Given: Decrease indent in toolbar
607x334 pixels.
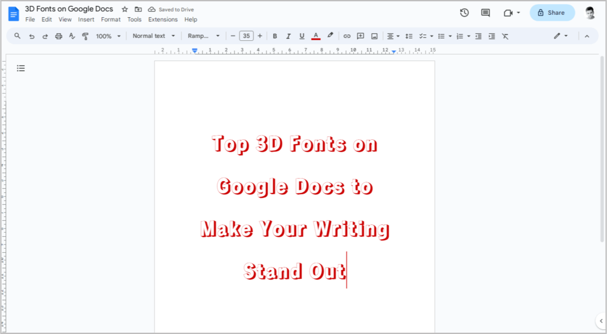Looking at the screenshot, I should 478,36.
